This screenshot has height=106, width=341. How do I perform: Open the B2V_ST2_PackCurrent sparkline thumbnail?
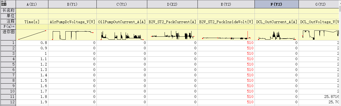172,35
